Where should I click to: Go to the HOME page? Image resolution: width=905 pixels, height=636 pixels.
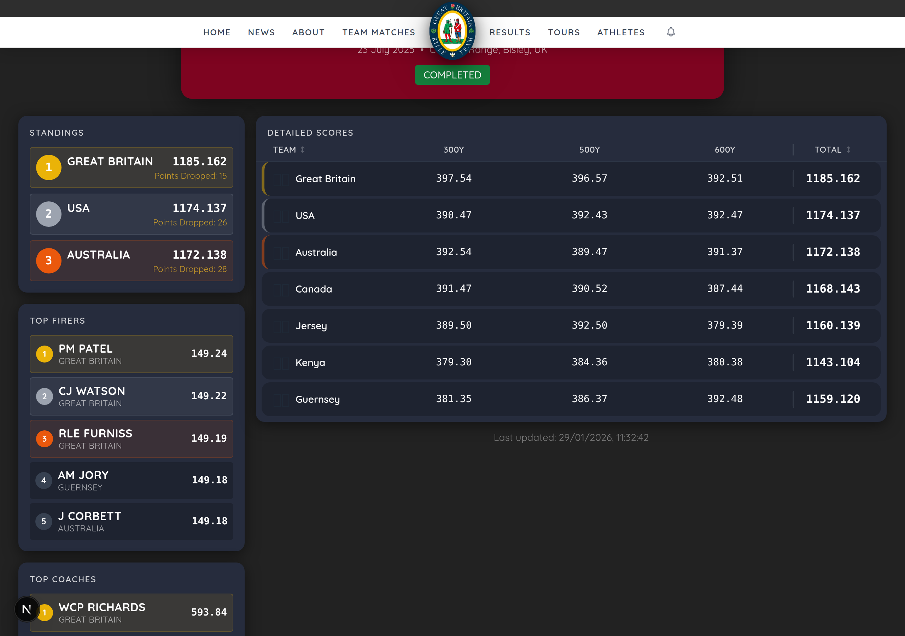point(217,32)
